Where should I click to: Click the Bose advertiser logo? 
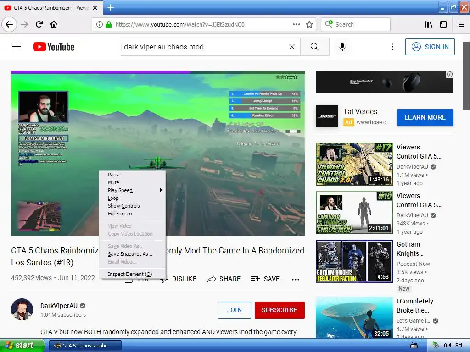tap(327, 116)
